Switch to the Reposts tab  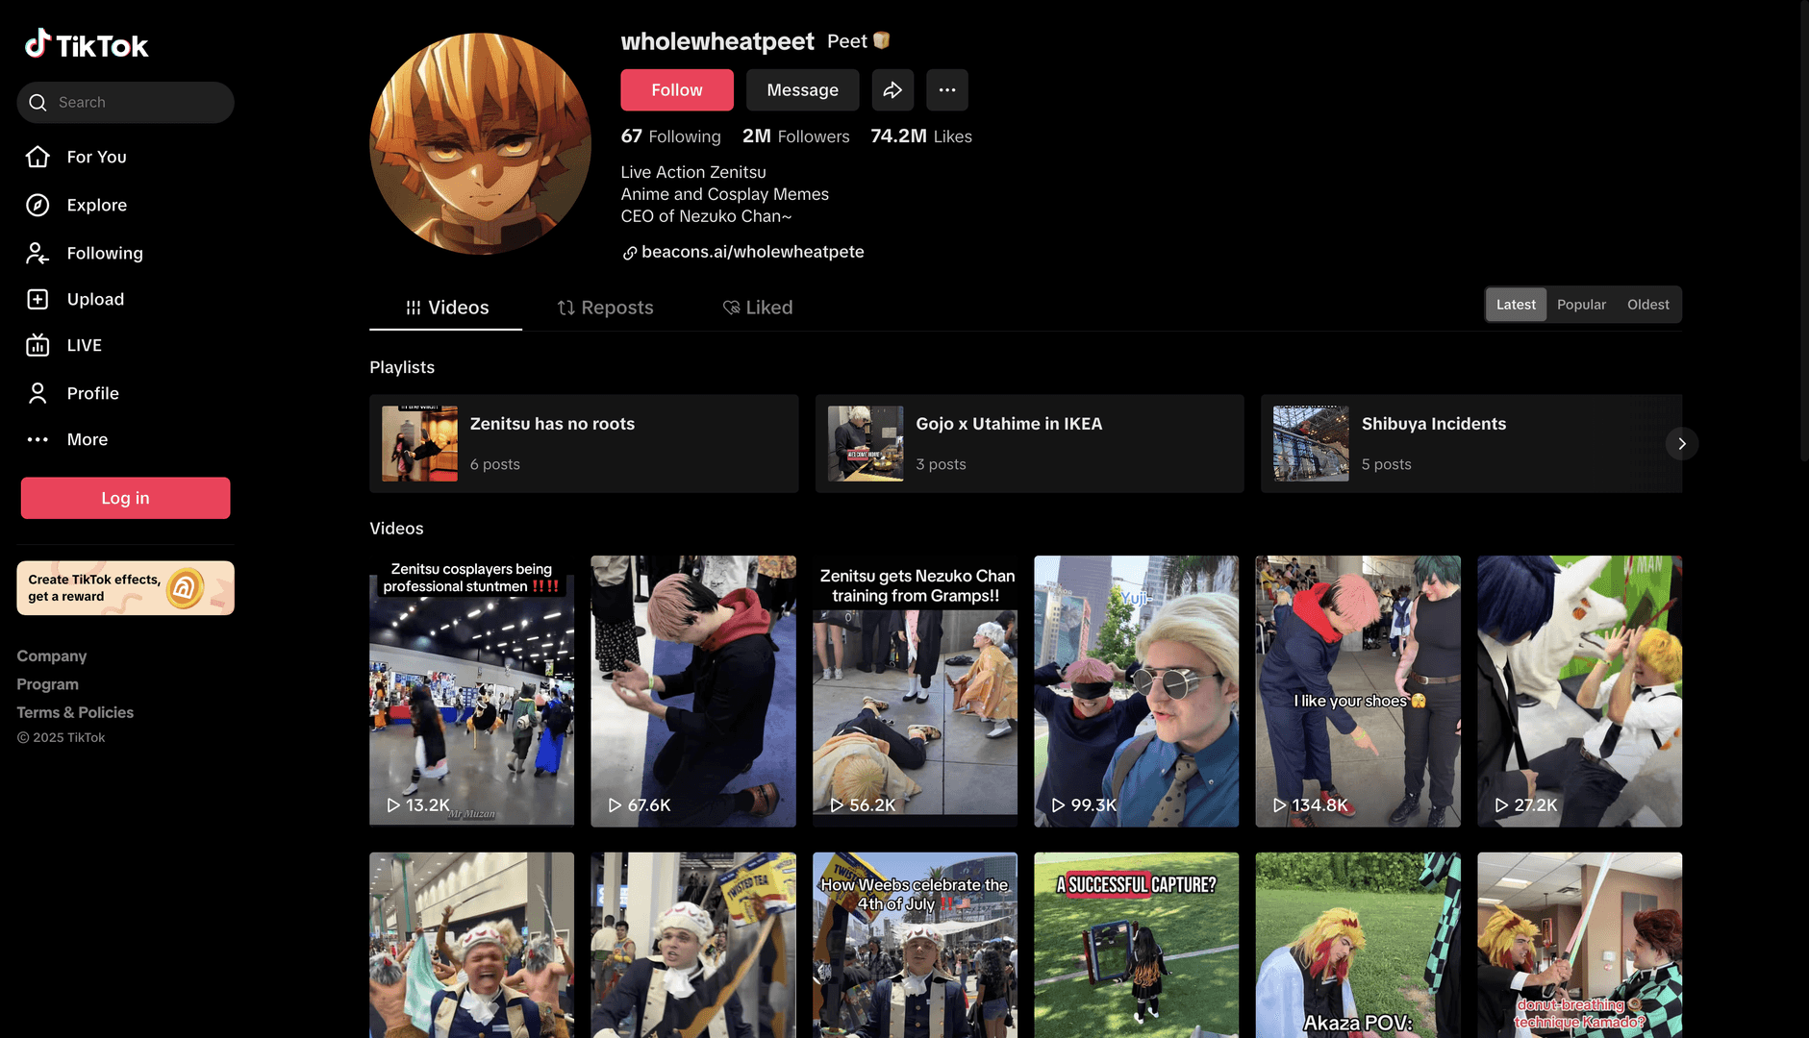605,308
